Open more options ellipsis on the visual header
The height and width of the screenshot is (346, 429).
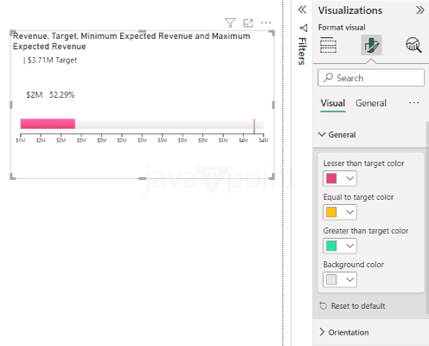[266, 22]
